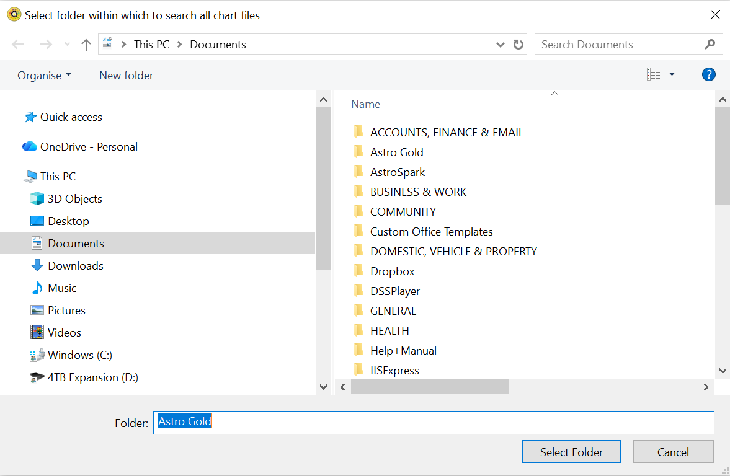This screenshot has height=476, width=730.
Task: Click file list scroll up arrow
Action: click(723, 100)
